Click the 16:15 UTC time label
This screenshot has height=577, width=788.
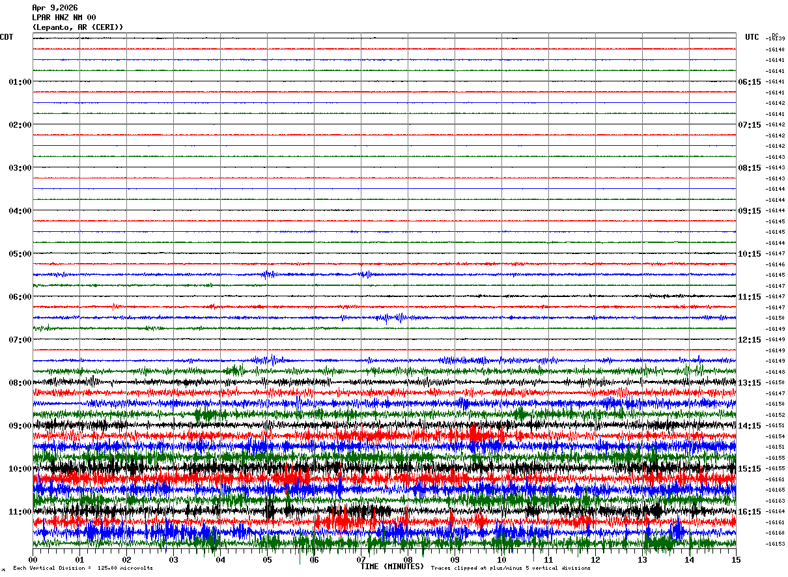pyautogui.click(x=750, y=512)
